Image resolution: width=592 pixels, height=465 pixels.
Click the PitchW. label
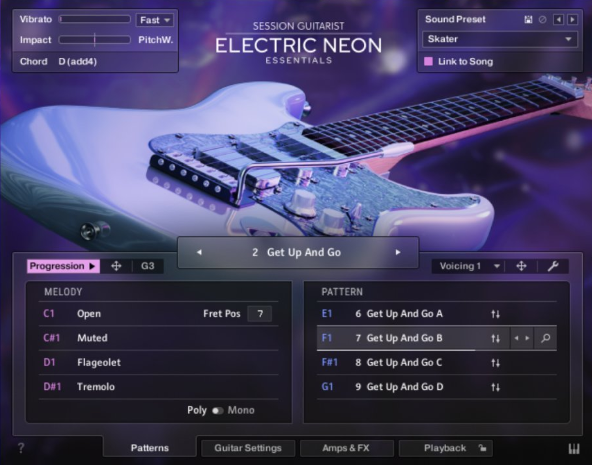pos(155,40)
